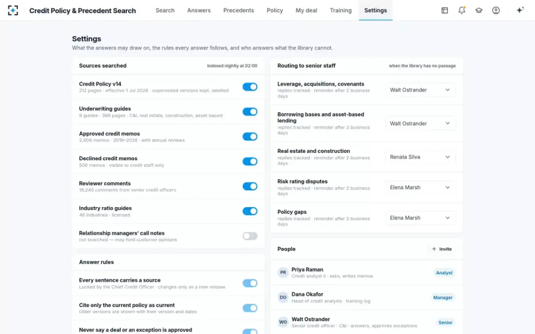Click 'Never say a deal or an exception is approved'
This screenshot has height=334, width=535.
point(136,330)
